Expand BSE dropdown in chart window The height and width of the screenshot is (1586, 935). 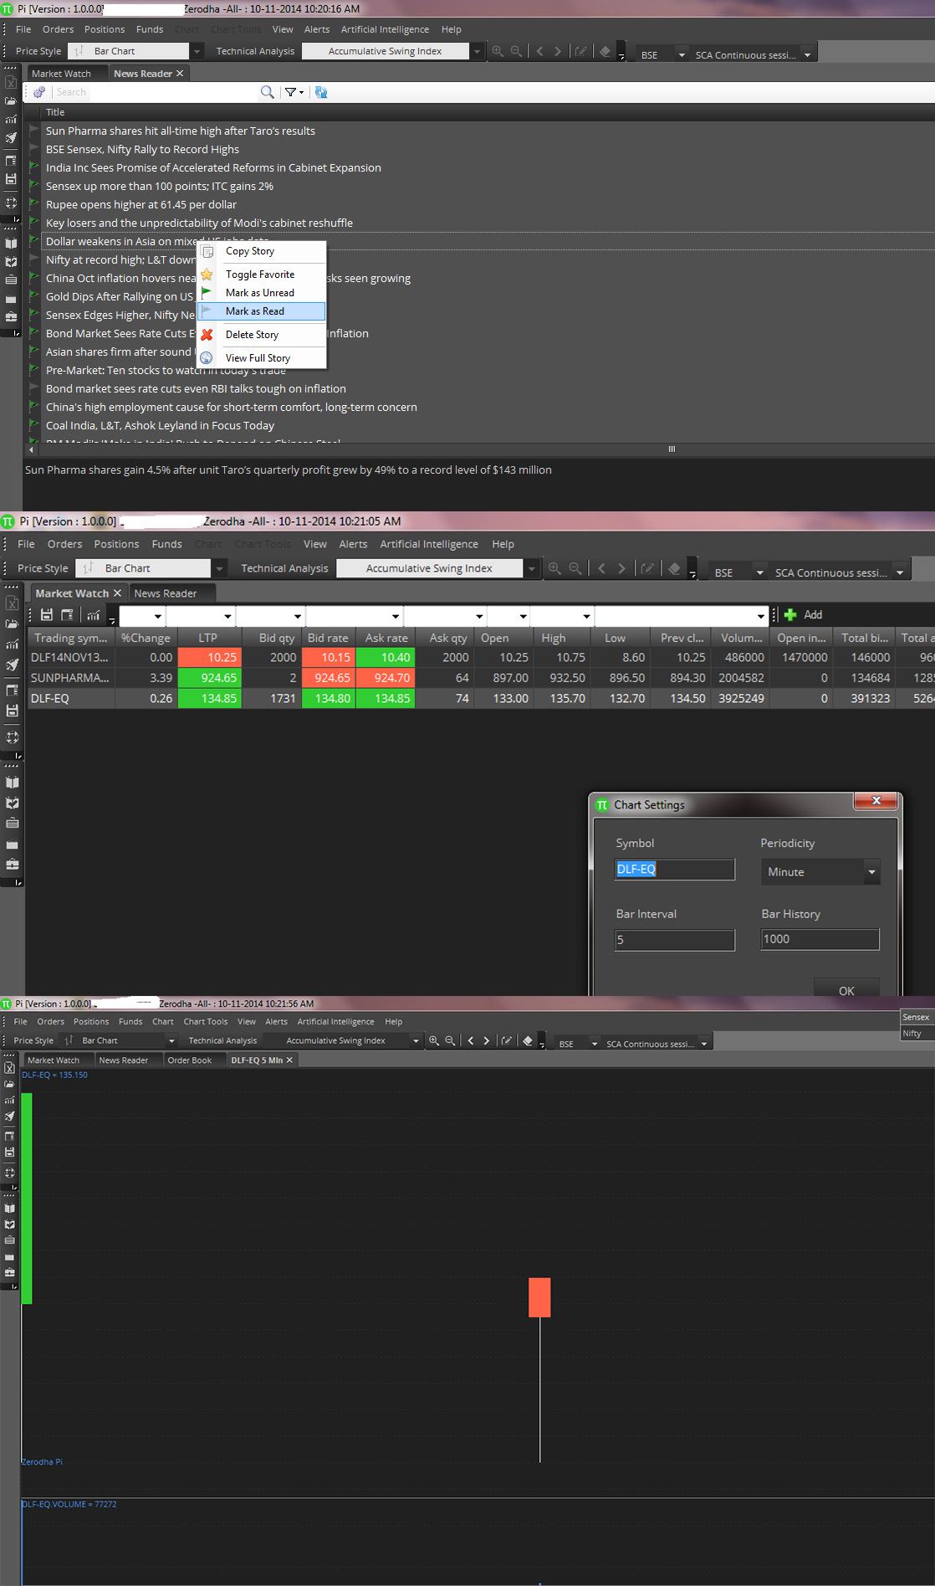pyautogui.click(x=595, y=1044)
